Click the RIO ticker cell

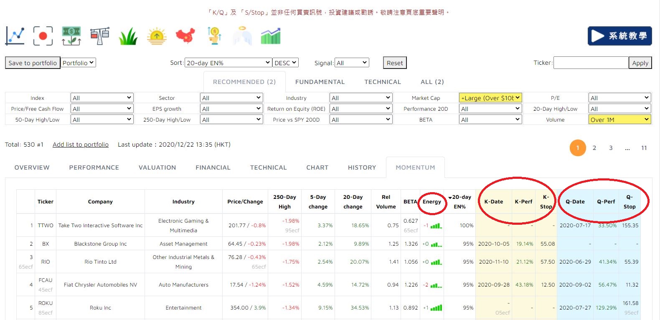pos(46,262)
